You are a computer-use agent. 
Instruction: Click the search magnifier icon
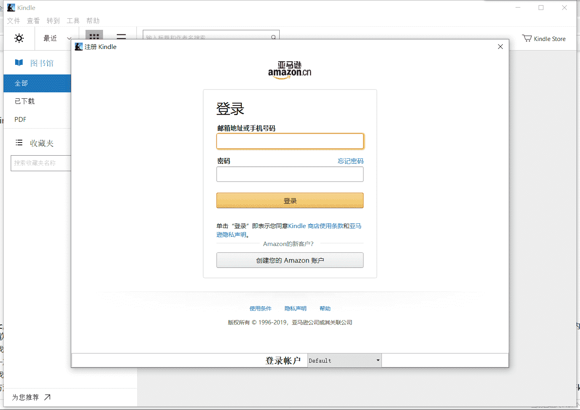click(x=273, y=37)
